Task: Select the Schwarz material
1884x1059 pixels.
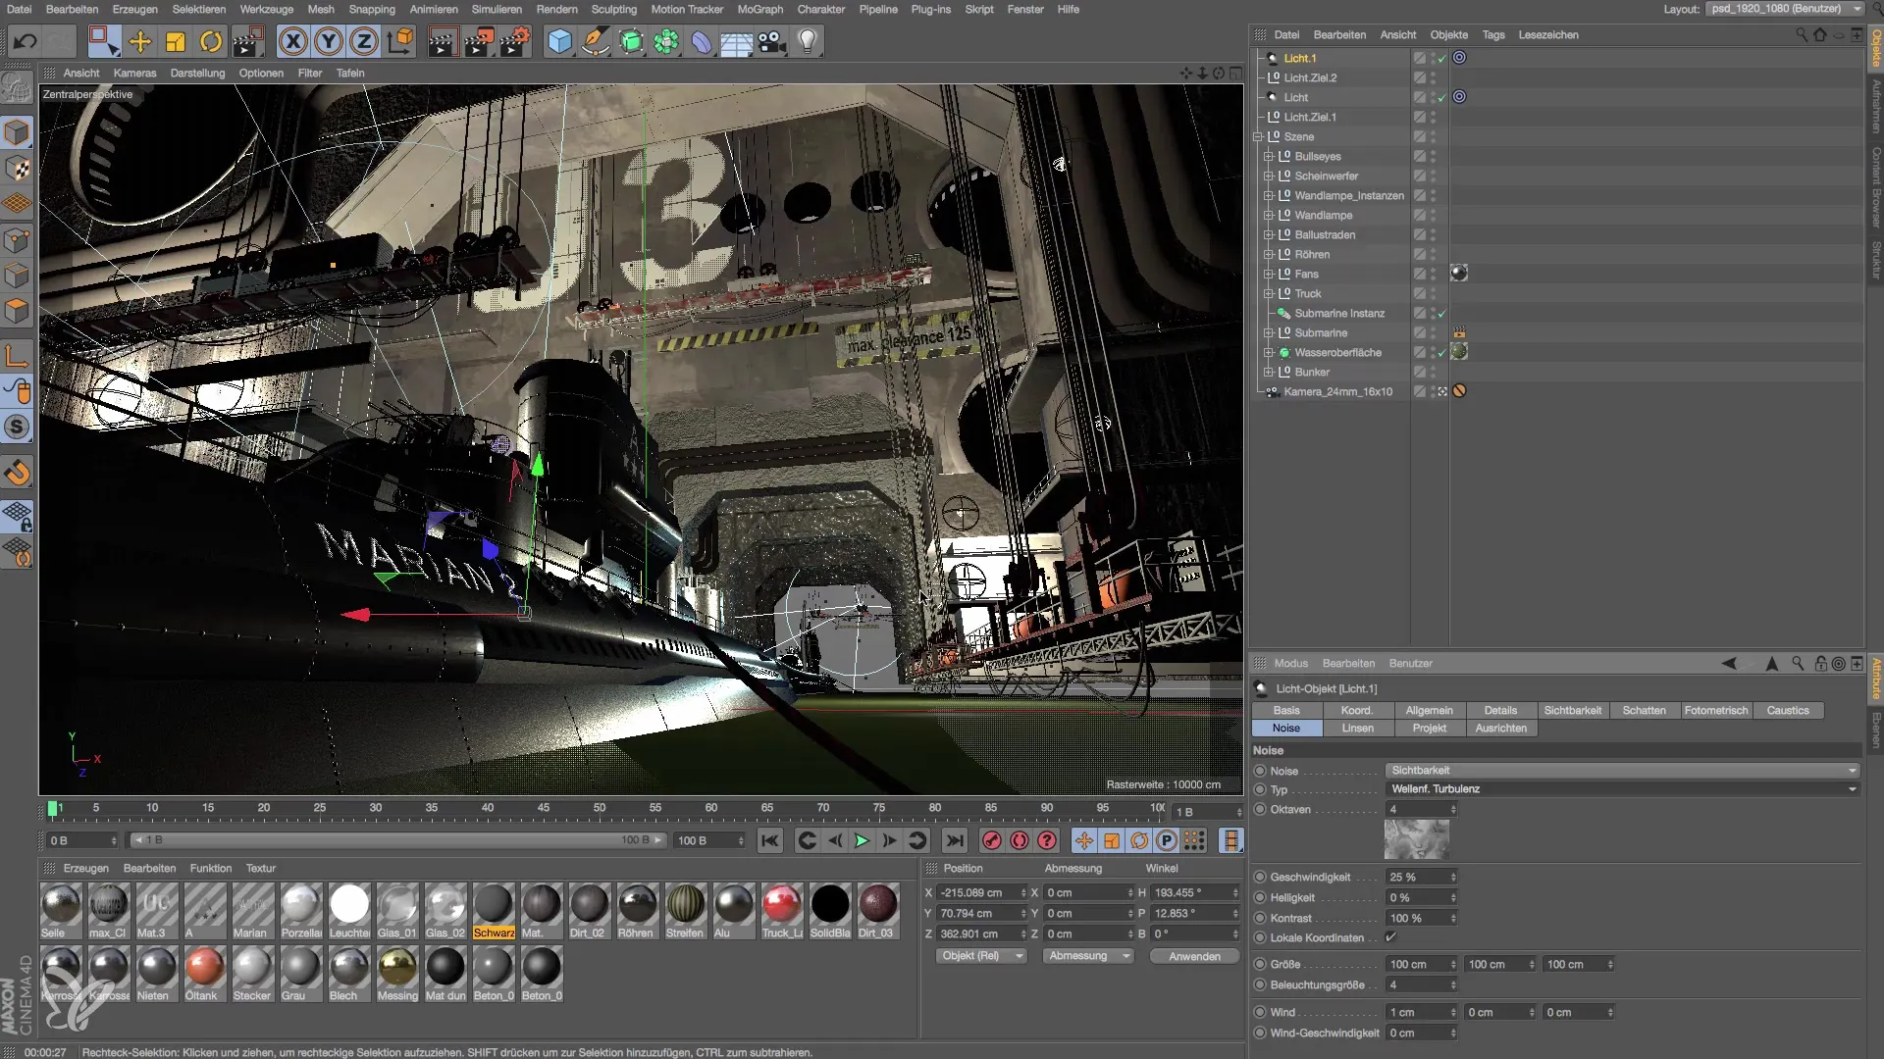Action: point(494,912)
